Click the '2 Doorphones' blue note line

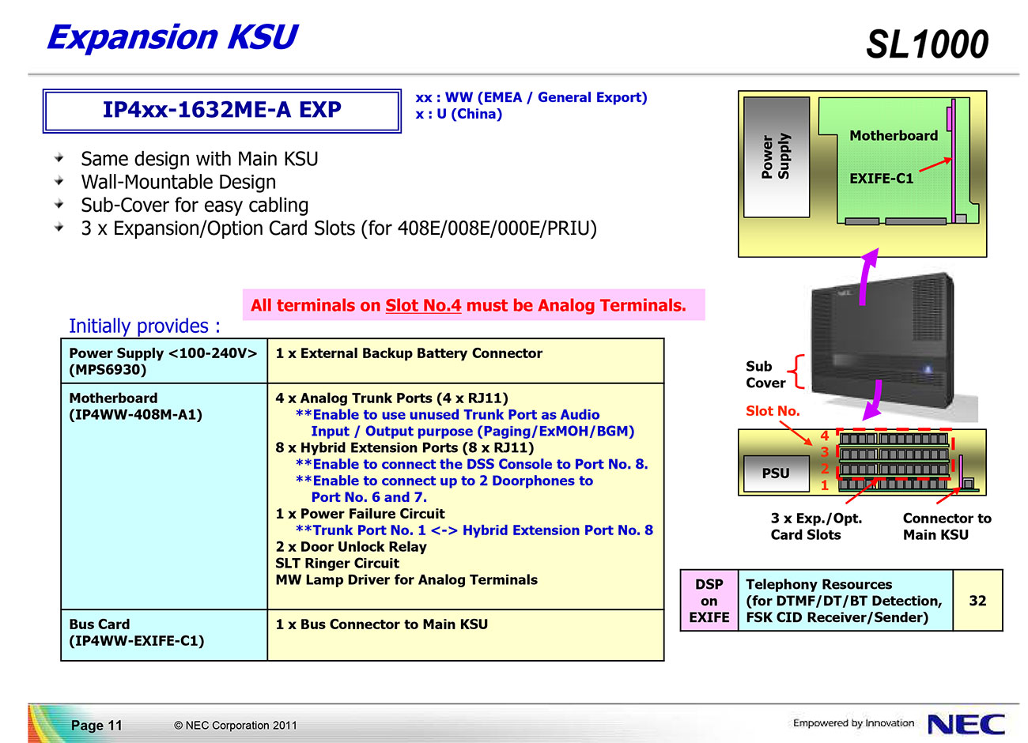tap(444, 481)
